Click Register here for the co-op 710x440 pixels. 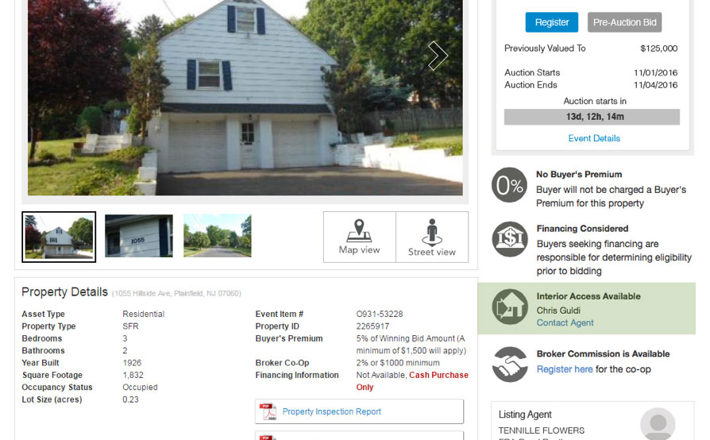[565, 369]
